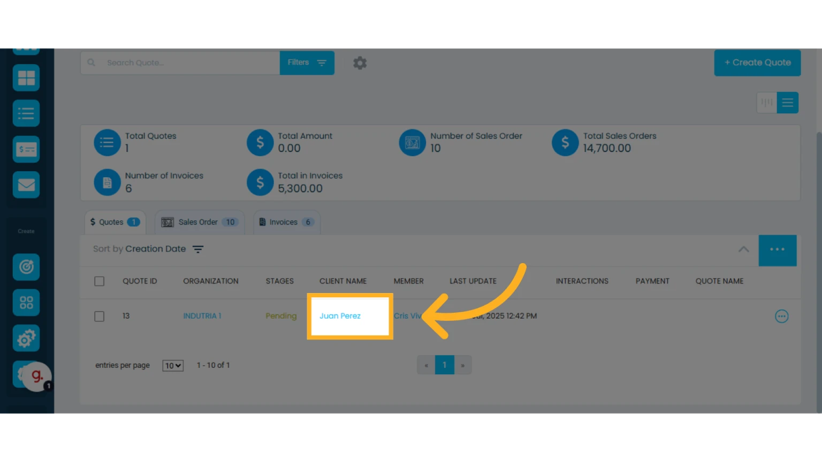
Task: Switch to the kanban column view
Action: (x=767, y=103)
